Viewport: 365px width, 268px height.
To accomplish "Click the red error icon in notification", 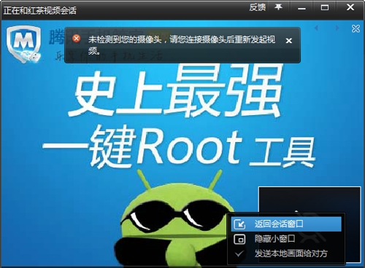I will [x=76, y=39].
